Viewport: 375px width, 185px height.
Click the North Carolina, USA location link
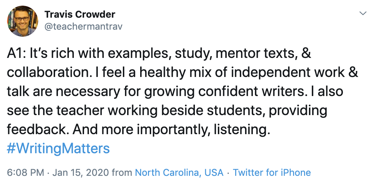[179, 172]
